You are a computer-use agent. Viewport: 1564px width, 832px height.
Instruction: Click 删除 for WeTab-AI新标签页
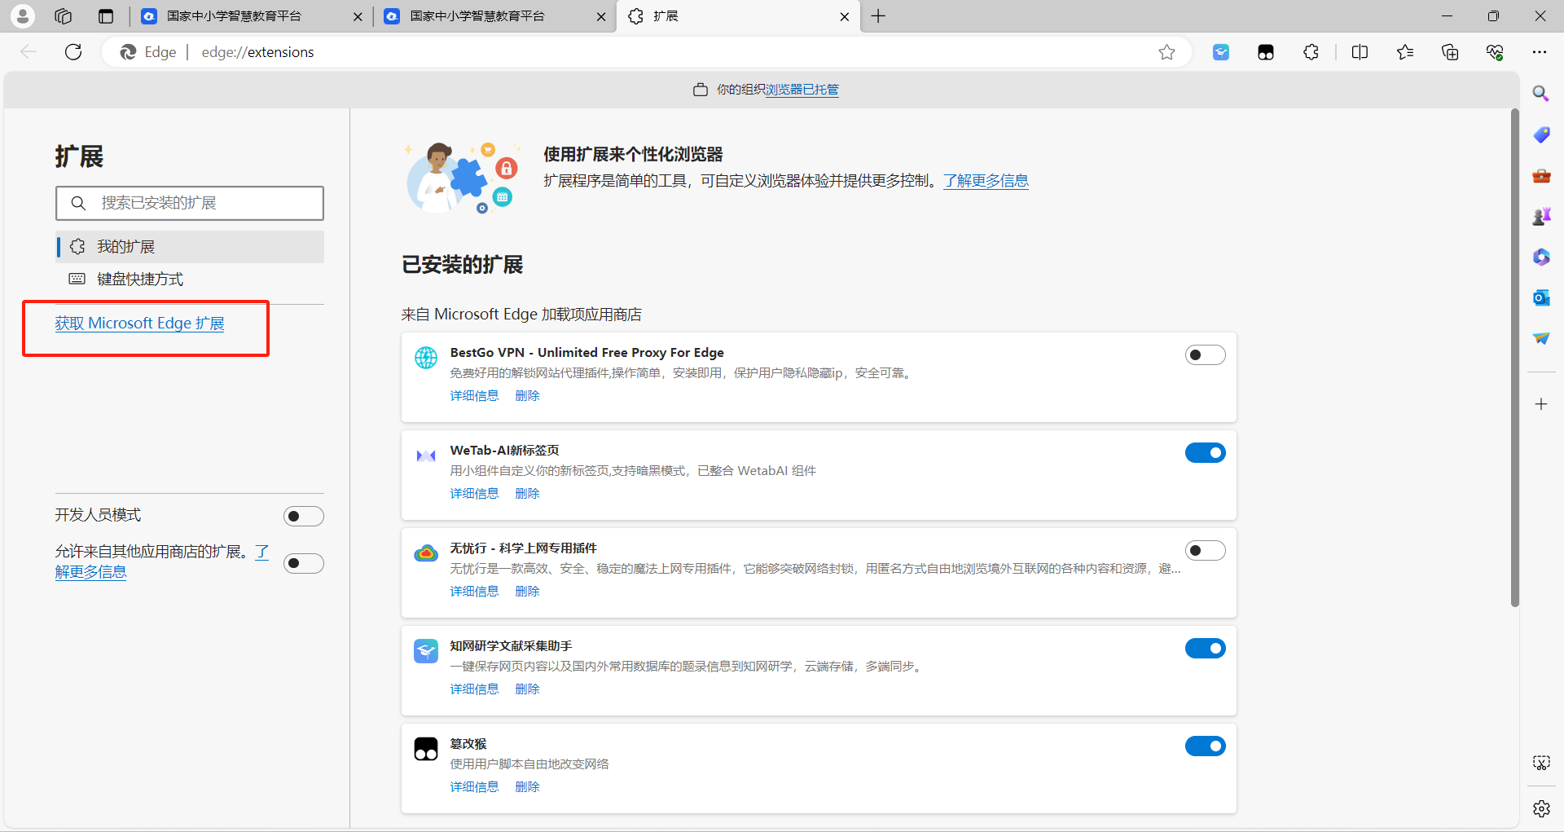(527, 494)
